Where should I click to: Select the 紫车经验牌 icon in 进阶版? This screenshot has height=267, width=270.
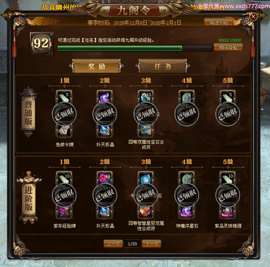[x=64, y=212]
